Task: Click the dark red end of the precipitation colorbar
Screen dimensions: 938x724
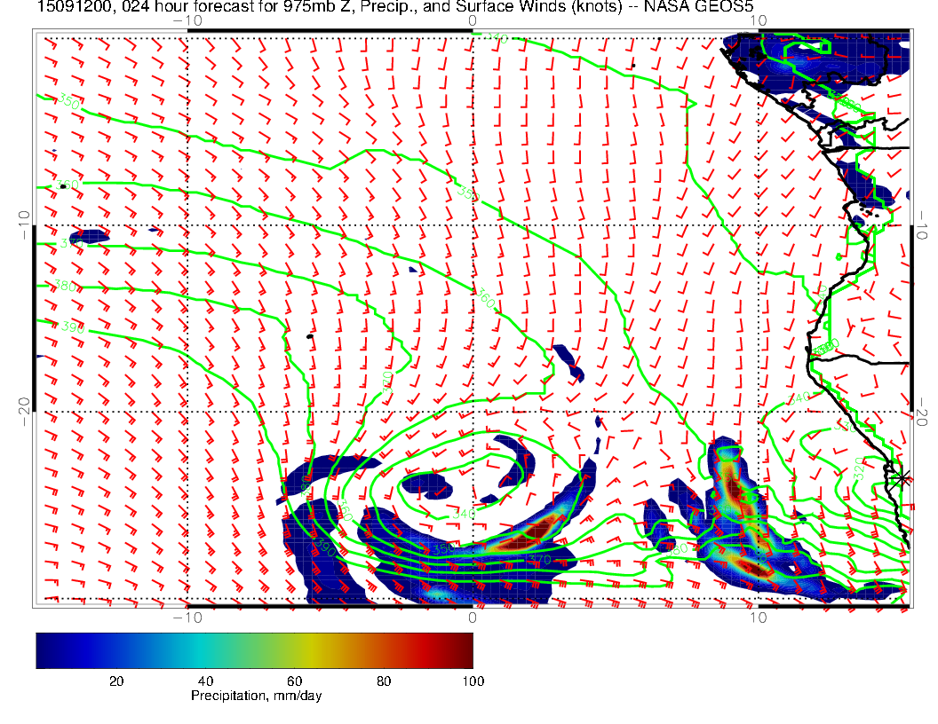Action: point(465,650)
